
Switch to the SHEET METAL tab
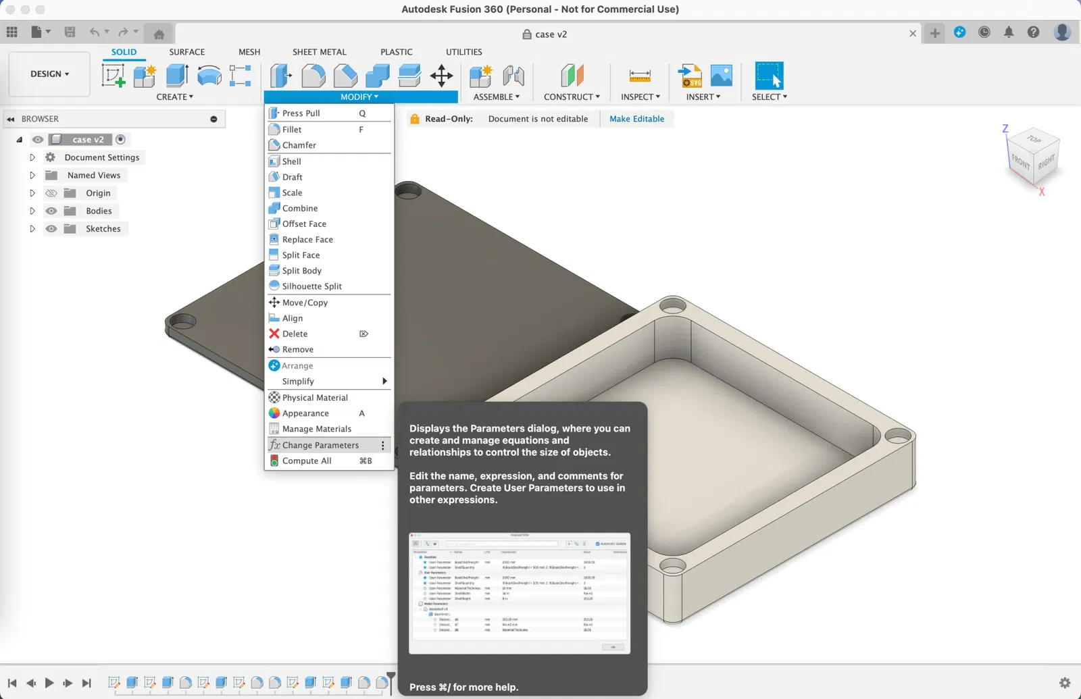[320, 52]
